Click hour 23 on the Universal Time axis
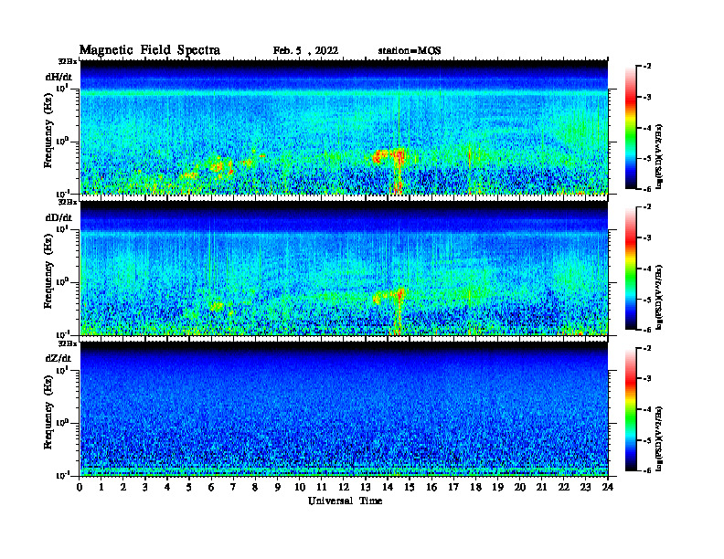The height and width of the screenshot is (559, 724). 585,488
